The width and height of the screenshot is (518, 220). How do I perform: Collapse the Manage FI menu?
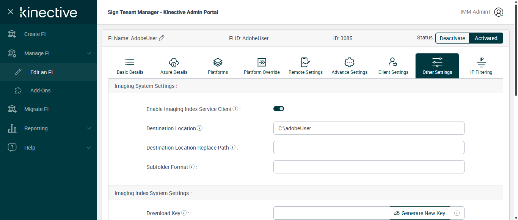click(x=89, y=53)
